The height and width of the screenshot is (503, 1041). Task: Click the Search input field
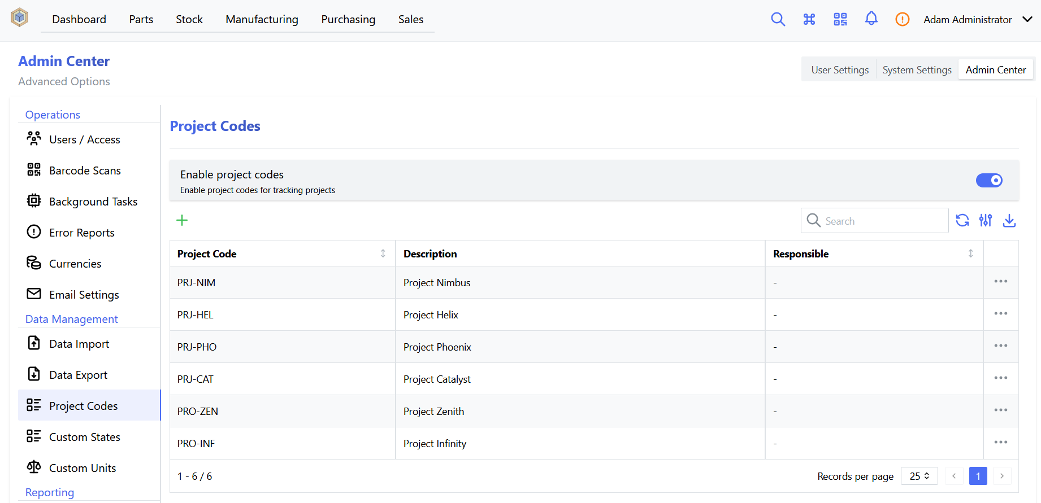pyautogui.click(x=882, y=221)
